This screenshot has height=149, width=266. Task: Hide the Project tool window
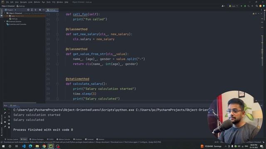(44, 10)
